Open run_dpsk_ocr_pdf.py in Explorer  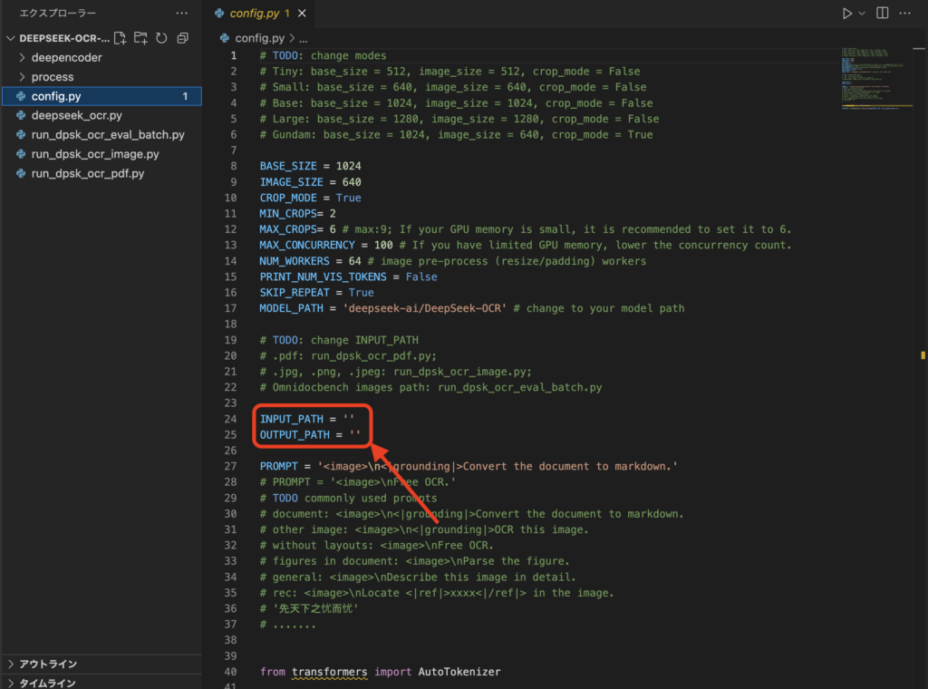point(87,173)
